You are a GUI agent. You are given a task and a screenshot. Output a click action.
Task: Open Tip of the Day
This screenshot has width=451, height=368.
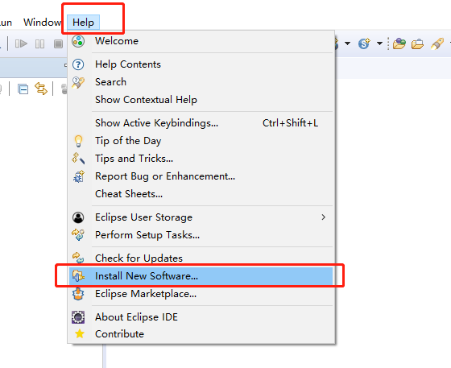click(201, 141)
